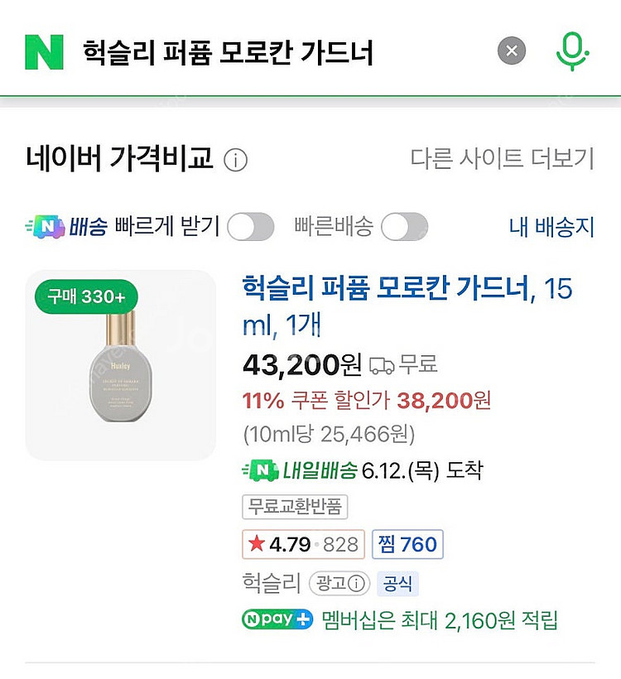Image resolution: width=621 pixels, height=679 pixels.
Task: Click the Naver N logo
Action: point(41,51)
